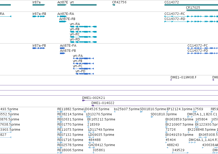Viewport: 218px width, 154px height.
Task: Select transcript Act87E-RB
Action: 63,22
